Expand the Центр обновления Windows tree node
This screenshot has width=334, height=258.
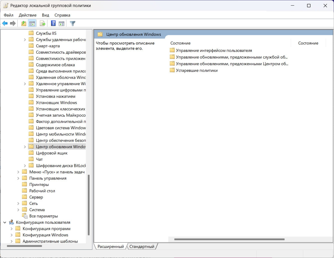tap(25, 147)
